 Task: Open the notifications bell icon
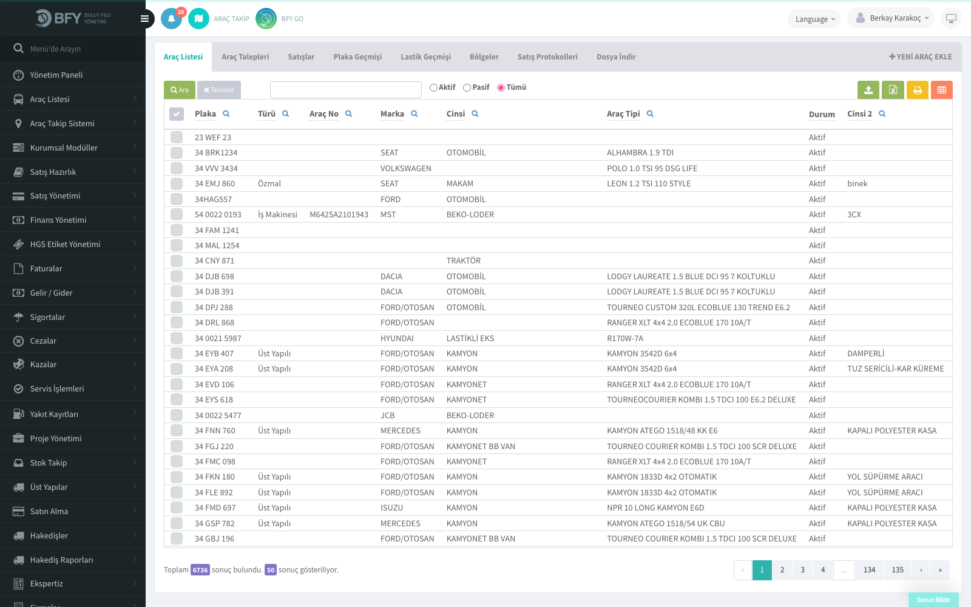point(171,19)
